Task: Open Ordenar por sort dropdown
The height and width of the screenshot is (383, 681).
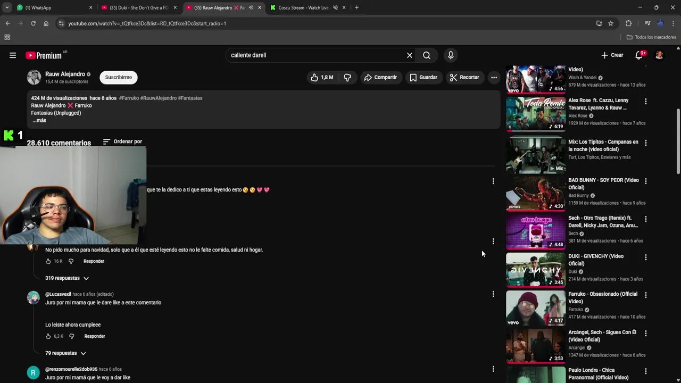Action: [x=122, y=141]
